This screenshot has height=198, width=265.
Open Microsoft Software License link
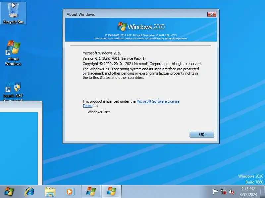pyautogui.click(x=158, y=101)
